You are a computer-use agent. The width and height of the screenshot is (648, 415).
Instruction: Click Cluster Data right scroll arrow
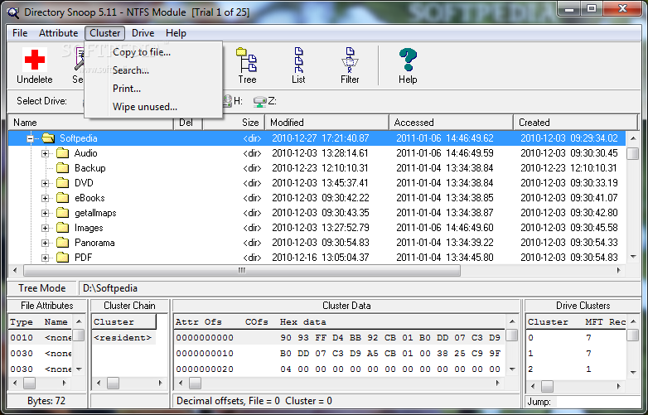tap(498, 384)
